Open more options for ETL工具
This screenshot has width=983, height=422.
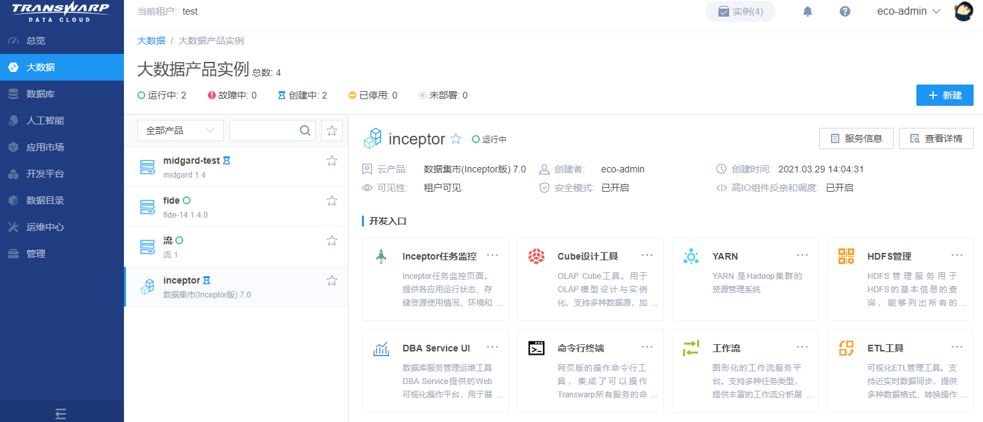tap(957, 347)
